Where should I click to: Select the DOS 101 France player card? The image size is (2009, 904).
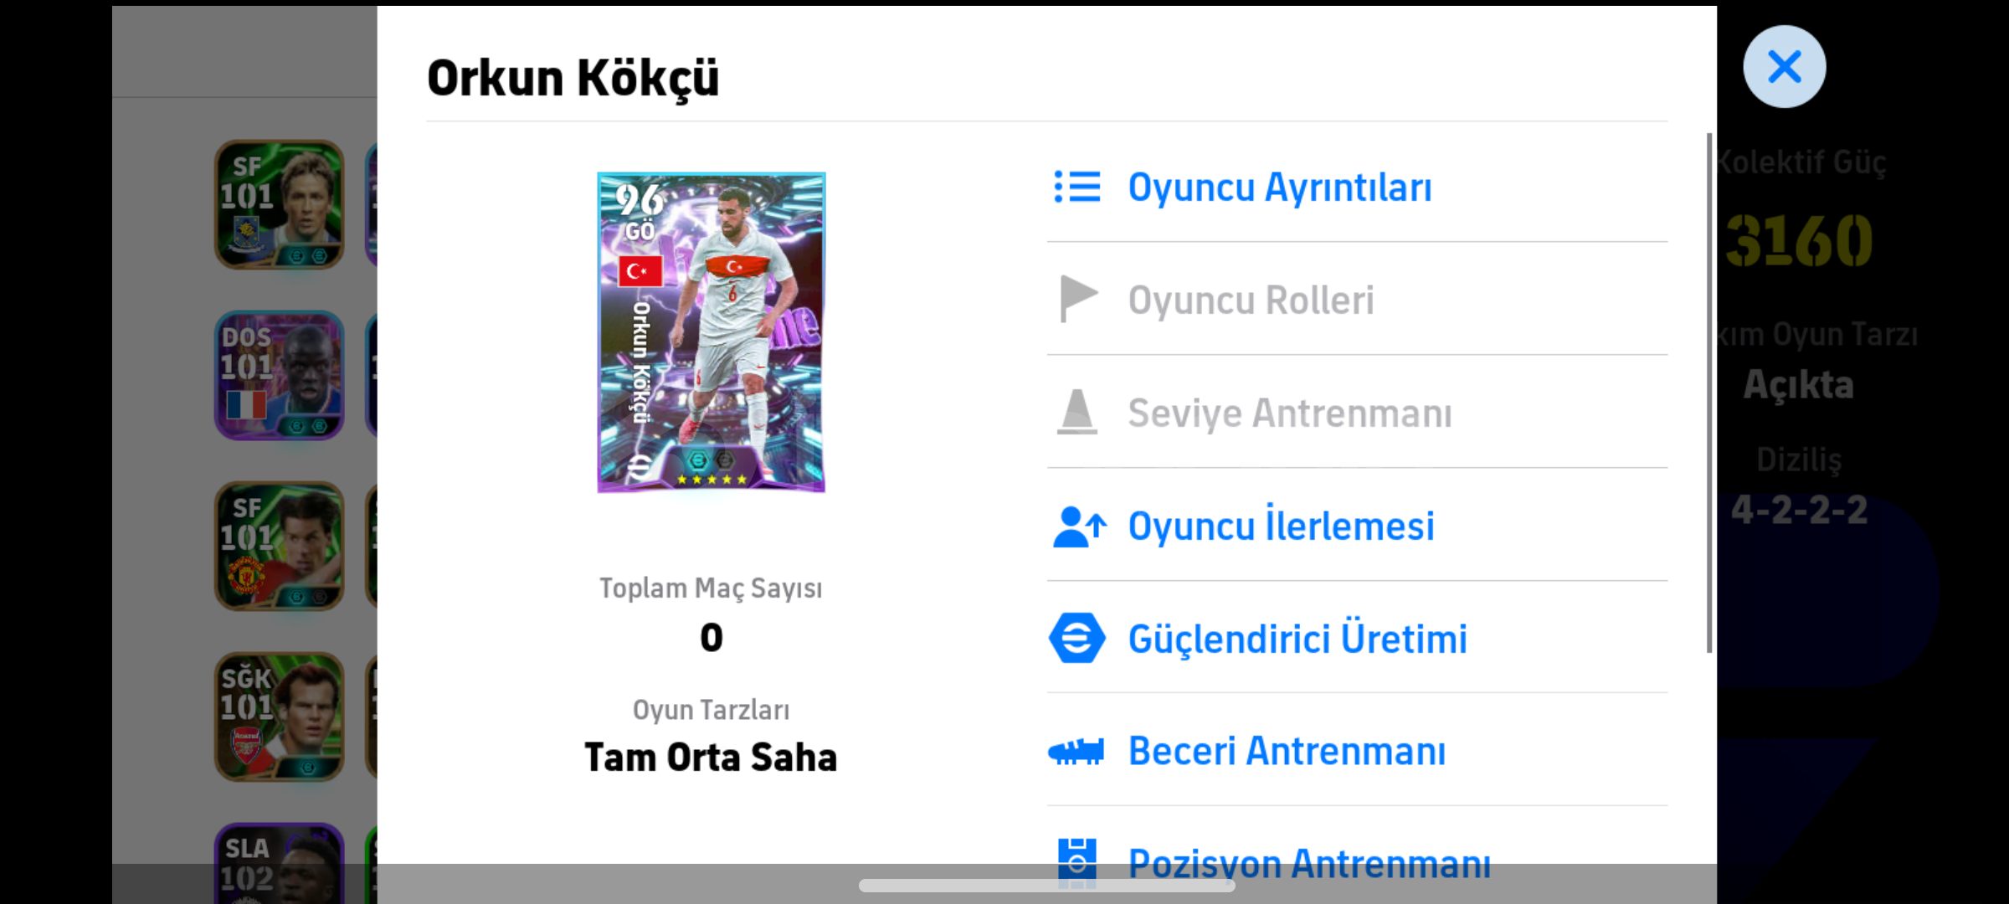pyautogui.click(x=280, y=376)
